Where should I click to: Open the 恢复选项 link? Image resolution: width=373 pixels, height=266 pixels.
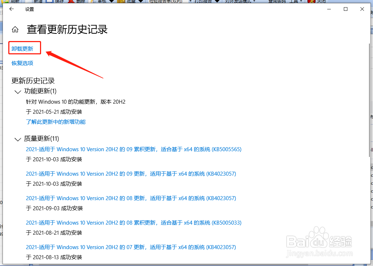click(22, 63)
